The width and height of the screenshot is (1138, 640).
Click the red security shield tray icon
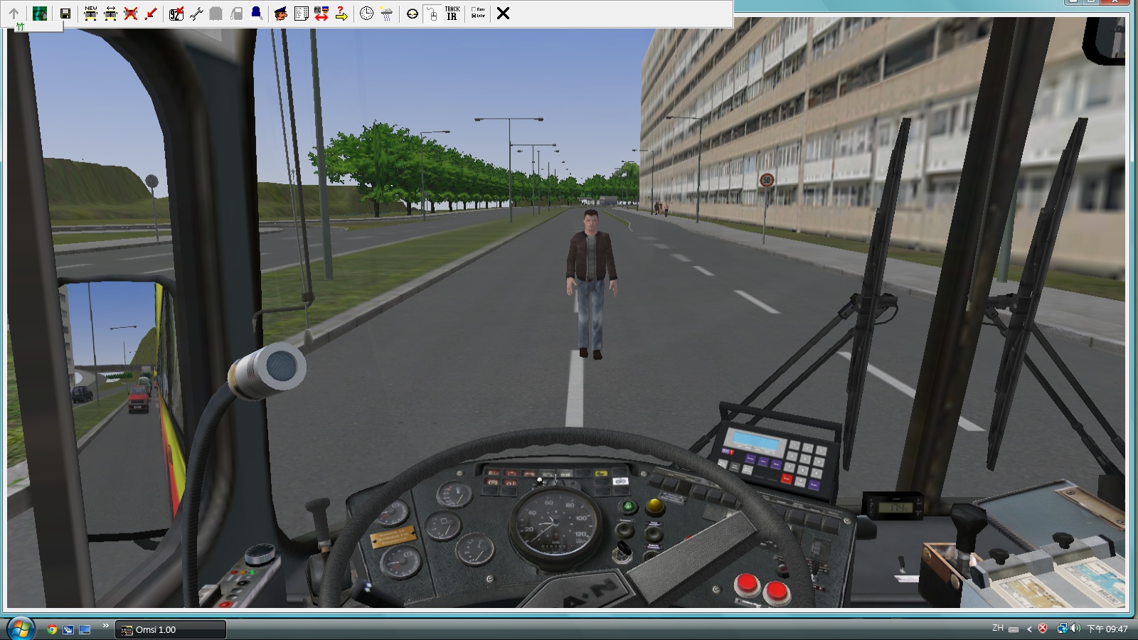click(x=1043, y=629)
